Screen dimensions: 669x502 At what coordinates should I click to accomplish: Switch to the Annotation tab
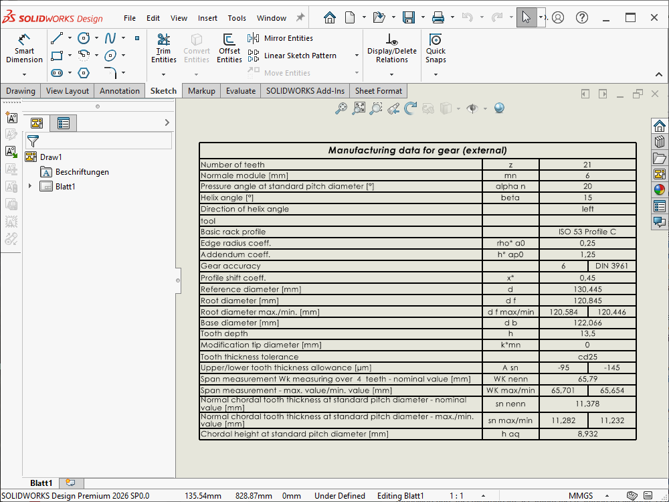120,91
